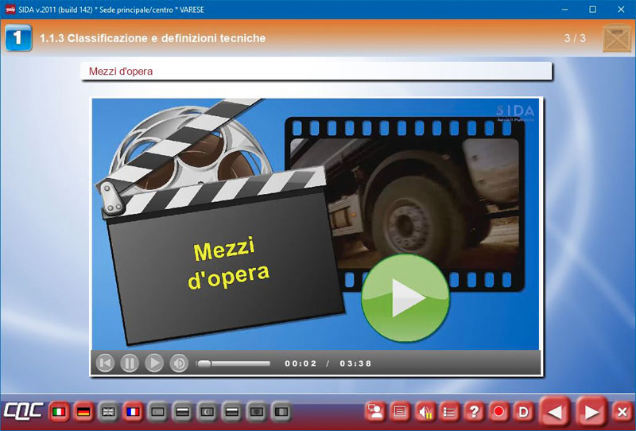Toggle audio with the speaker pause button
This screenshot has height=431, width=636.
point(425,412)
